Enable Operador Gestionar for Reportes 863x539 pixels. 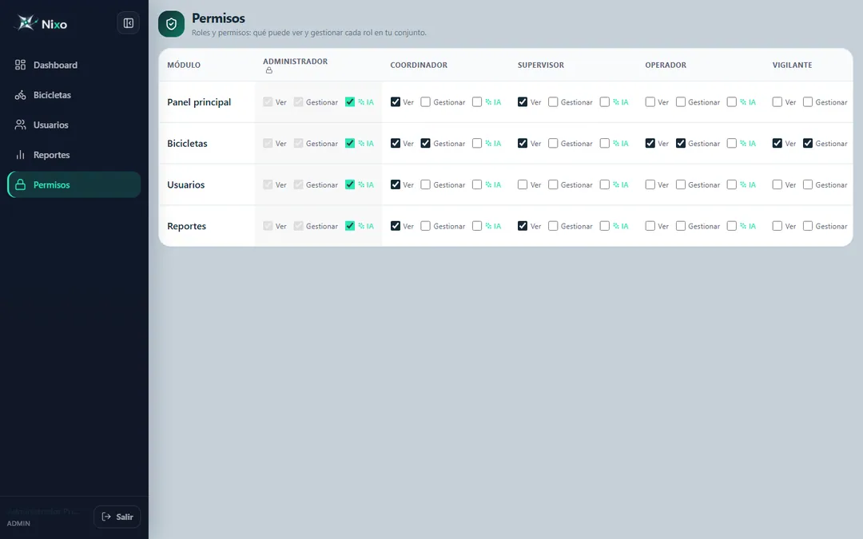pos(681,225)
